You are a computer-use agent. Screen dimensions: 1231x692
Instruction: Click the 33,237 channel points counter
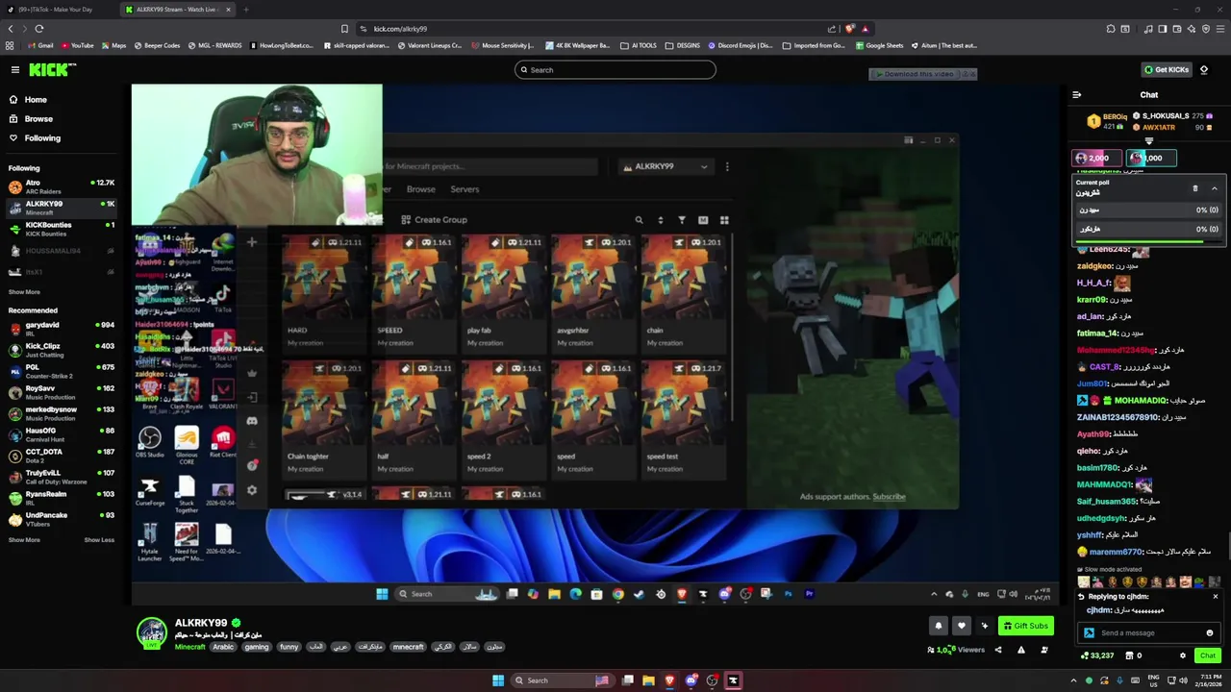[x=1096, y=655]
